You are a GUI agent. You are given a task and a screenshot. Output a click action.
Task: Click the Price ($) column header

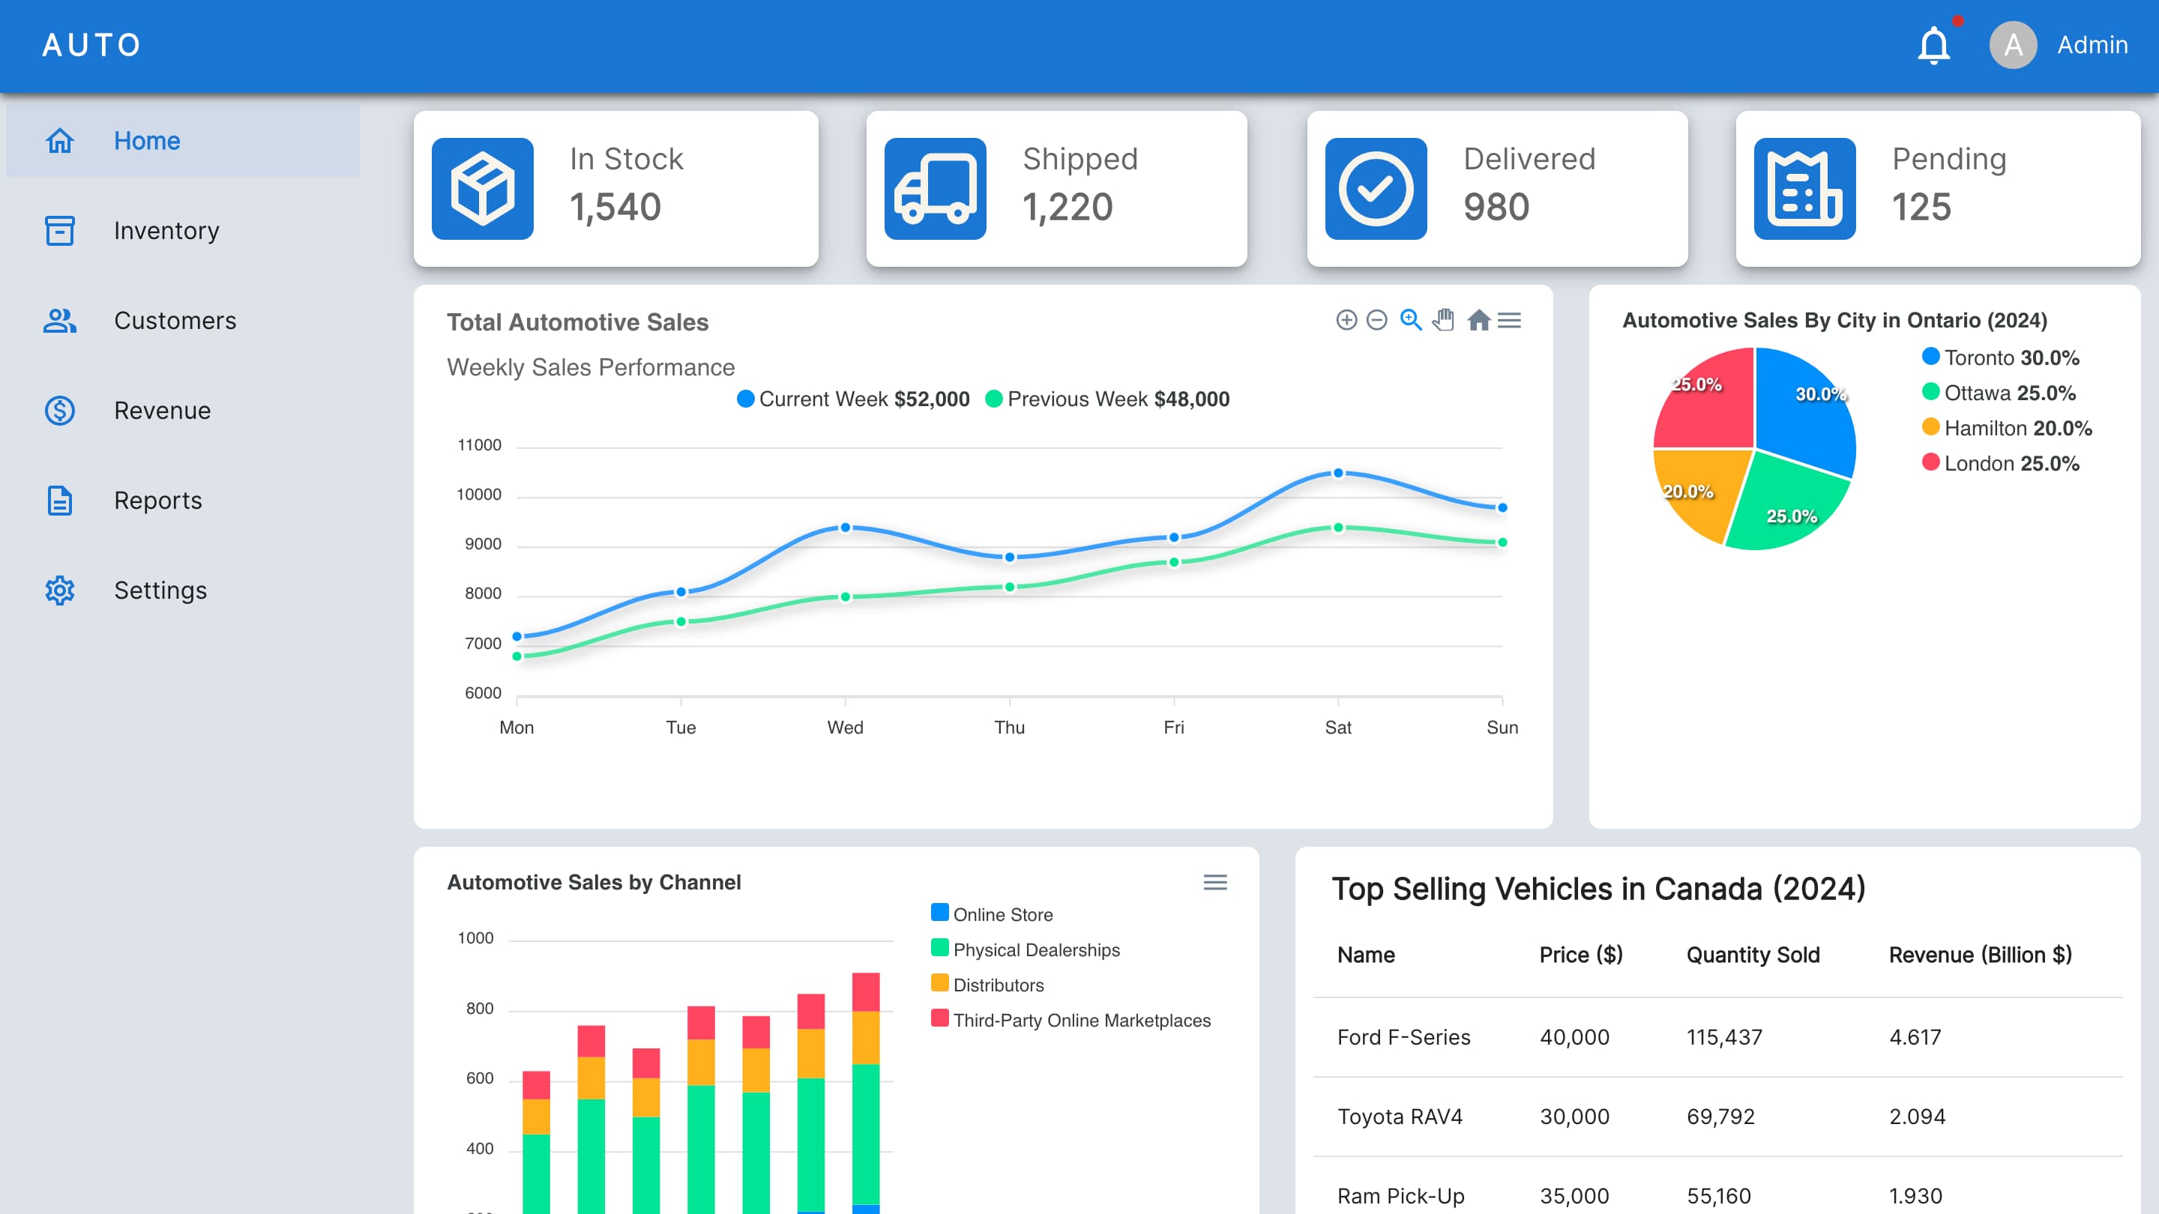[x=1582, y=955]
